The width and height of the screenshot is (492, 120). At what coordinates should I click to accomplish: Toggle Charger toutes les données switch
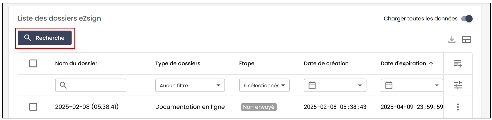pos(467,19)
